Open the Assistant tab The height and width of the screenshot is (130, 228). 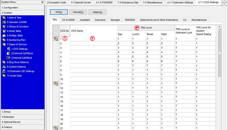pyautogui.click(x=85, y=20)
